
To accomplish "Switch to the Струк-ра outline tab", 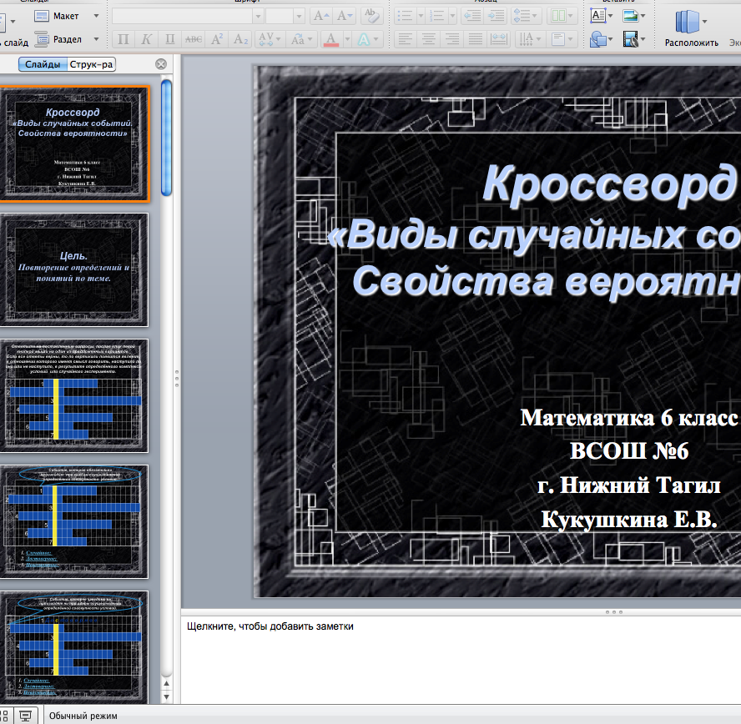I will click(91, 64).
